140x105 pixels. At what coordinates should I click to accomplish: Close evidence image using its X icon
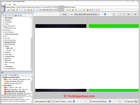(x=11, y=10)
